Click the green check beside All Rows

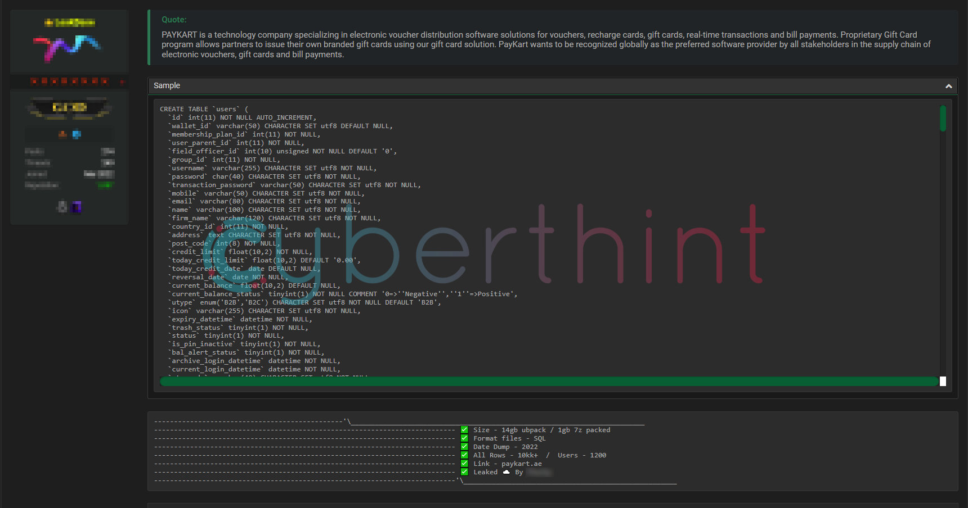pos(464,455)
